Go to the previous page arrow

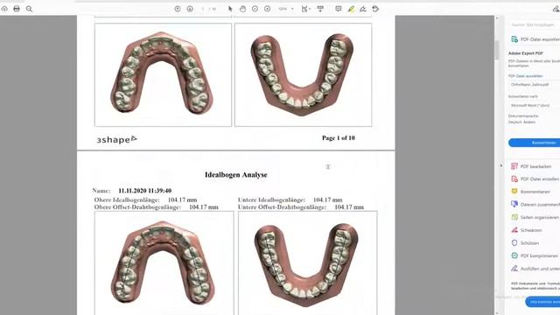click(178, 9)
